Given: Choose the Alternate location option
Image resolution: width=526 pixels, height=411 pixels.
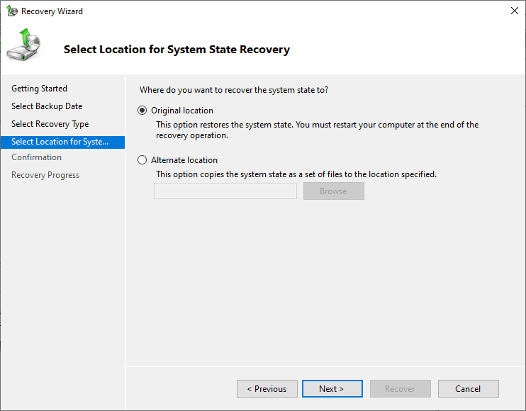Looking at the screenshot, I should tap(142, 160).
